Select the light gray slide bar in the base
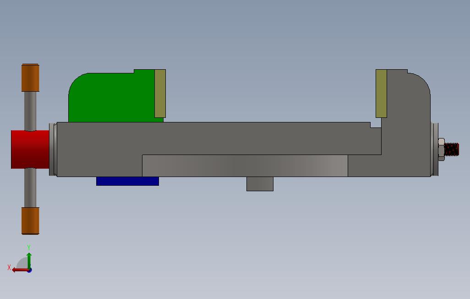 tap(245, 166)
